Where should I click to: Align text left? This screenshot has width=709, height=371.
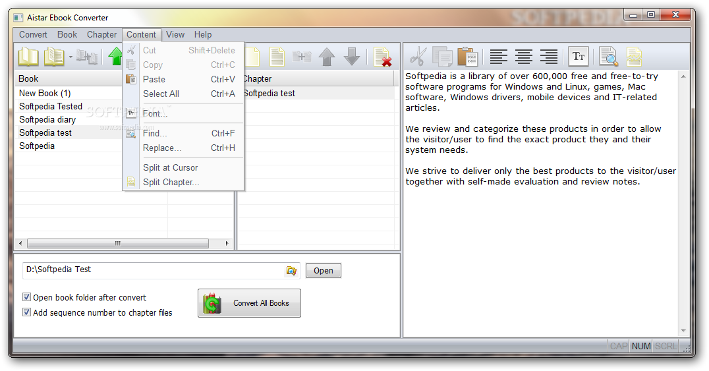pos(498,57)
